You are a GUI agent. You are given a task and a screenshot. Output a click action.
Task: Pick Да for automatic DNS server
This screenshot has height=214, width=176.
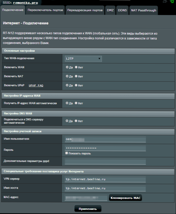67,121
